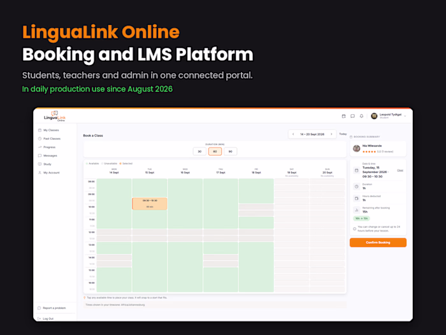Click the Past Classes clock icon
446x335 pixels.
coord(40,138)
